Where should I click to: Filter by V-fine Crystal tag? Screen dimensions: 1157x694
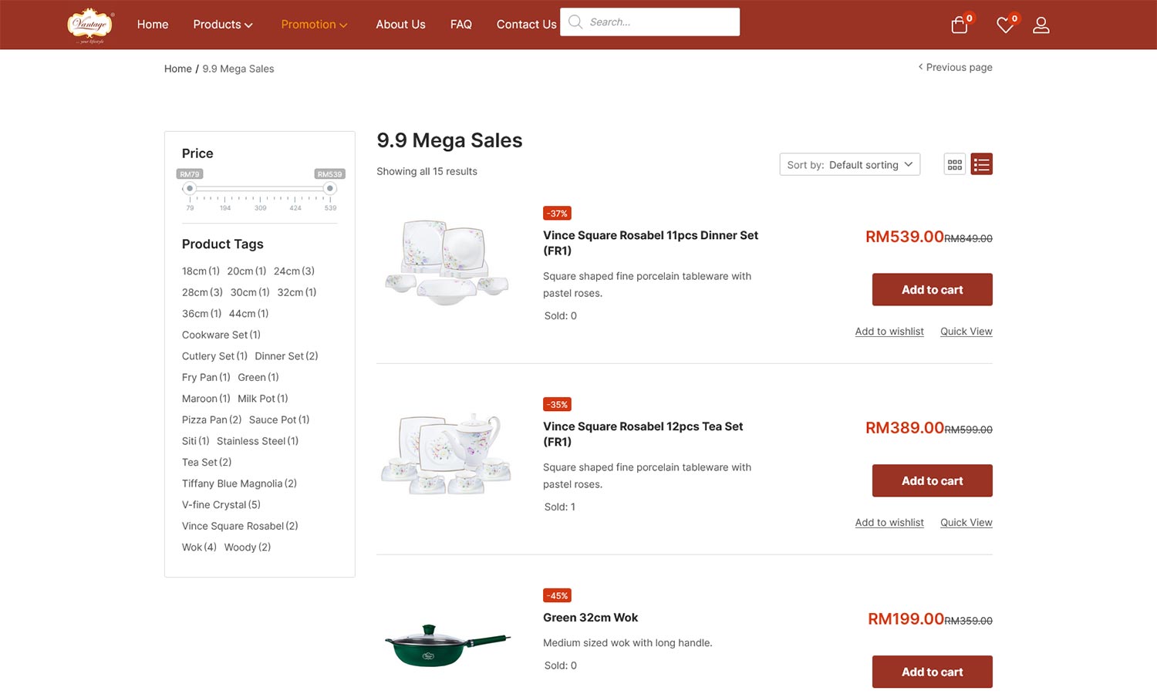[x=221, y=505]
